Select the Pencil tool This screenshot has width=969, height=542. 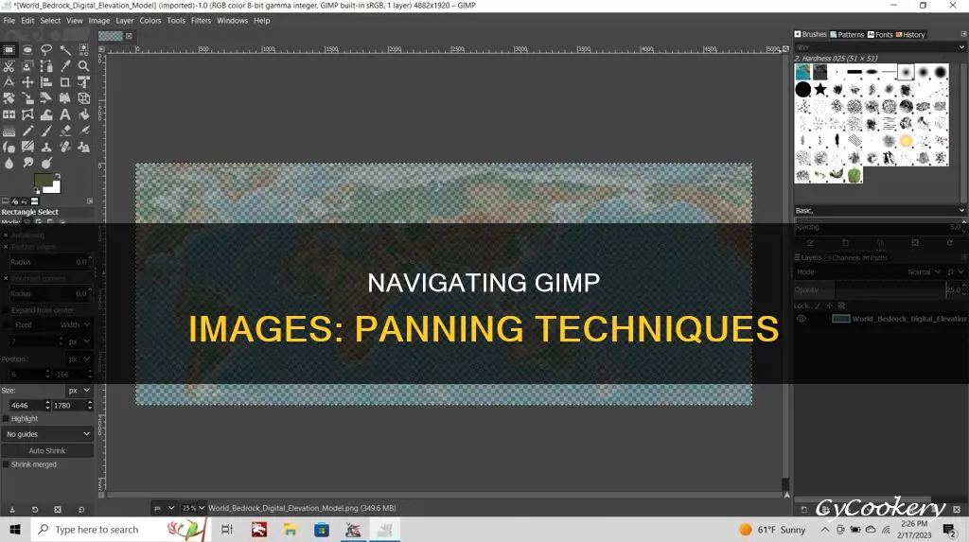27,131
